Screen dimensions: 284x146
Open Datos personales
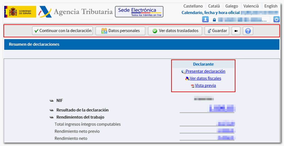coord(120,31)
